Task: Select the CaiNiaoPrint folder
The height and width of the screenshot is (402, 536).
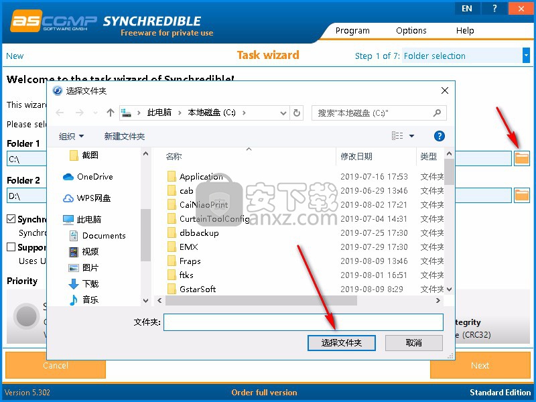Action: pos(198,205)
